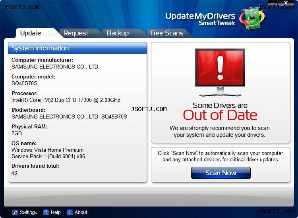The width and height of the screenshot is (298, 218).
Task: Start scanning with the Scan Now button
Action: point(221,173)
